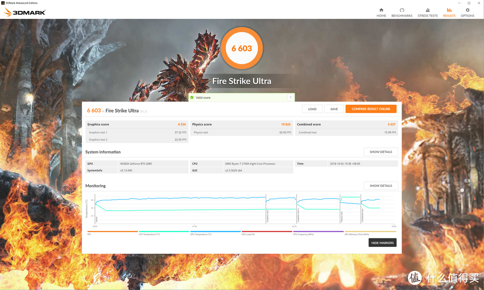This screenshot has height=290, width=484.
Task: Click the GUI version v2.5.5029 s64
Action: (x=233, y=170)
